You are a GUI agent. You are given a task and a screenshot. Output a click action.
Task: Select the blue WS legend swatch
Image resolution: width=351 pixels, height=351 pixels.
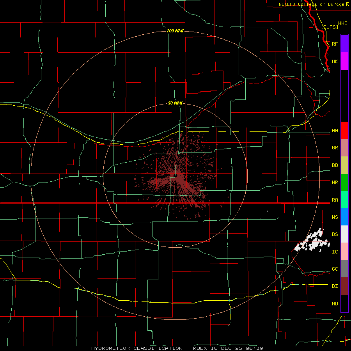pos(344,217)
